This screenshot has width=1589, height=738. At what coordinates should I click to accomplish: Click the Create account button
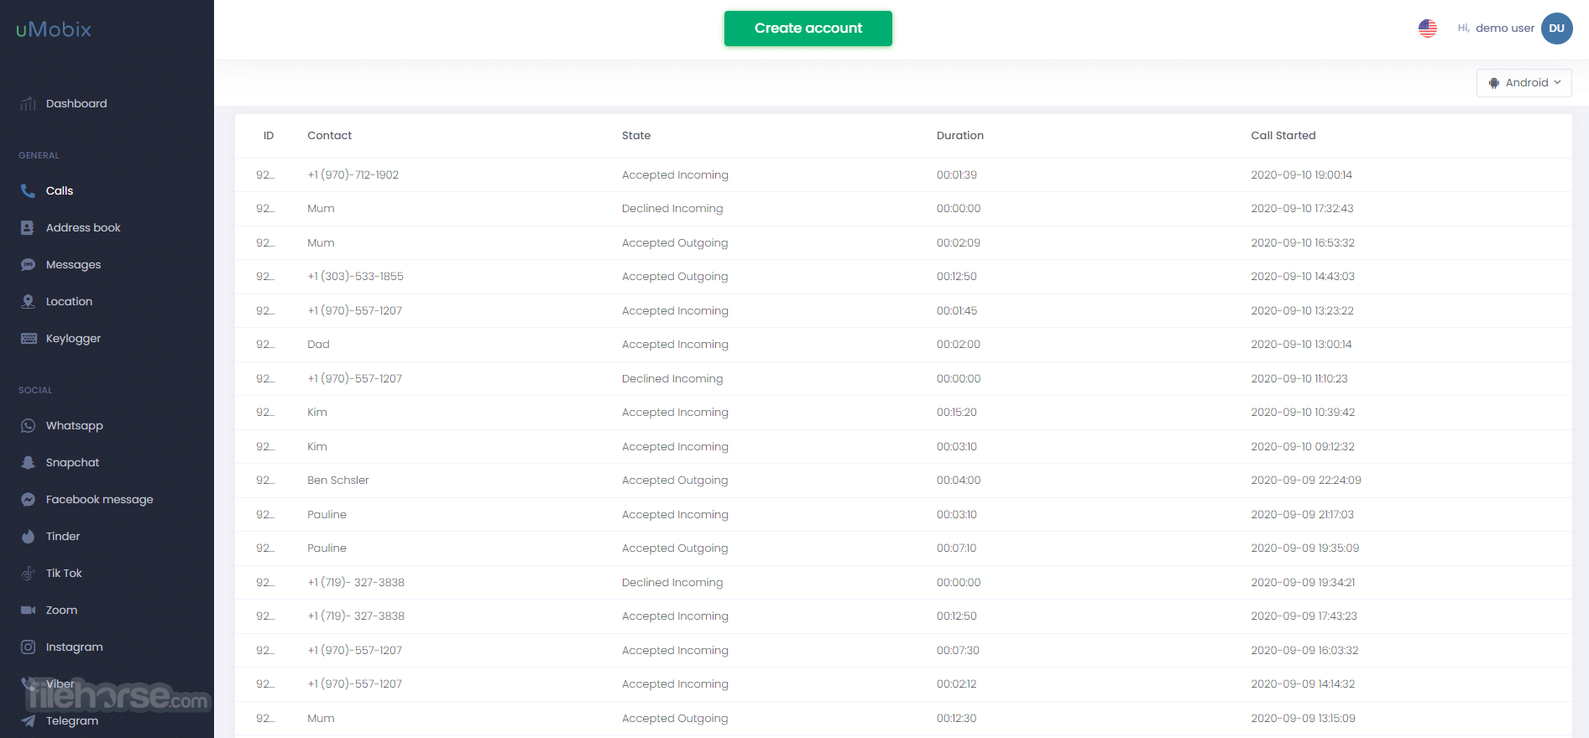pos(808,28)
